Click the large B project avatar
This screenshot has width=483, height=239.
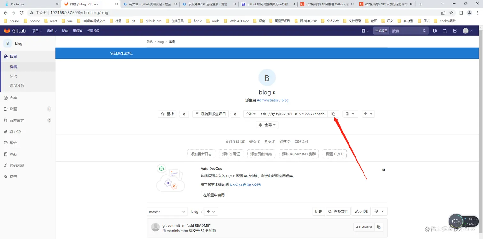pos(267,78)
